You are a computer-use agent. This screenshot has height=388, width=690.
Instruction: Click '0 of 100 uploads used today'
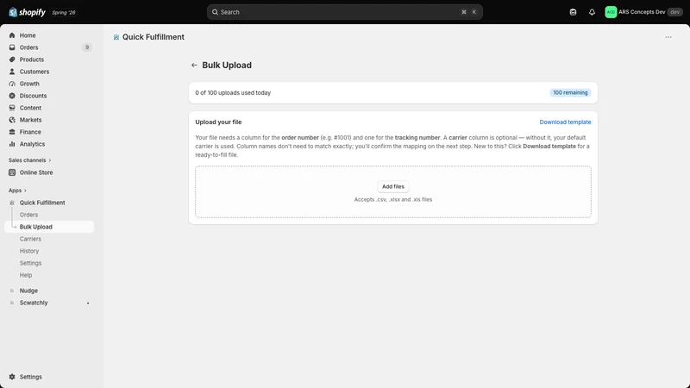pos(233,93)
